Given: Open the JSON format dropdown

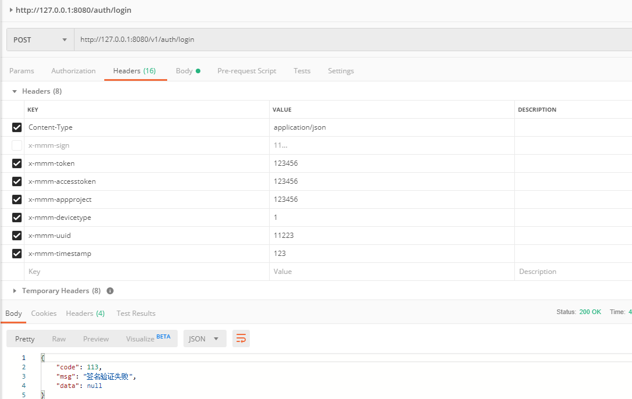Looking at the screenshot, I should pos(205,339).
